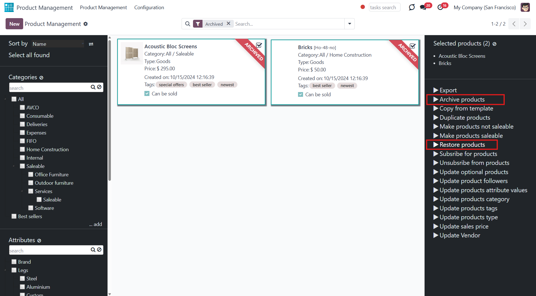Run Update sales price action

pos(461,226)
